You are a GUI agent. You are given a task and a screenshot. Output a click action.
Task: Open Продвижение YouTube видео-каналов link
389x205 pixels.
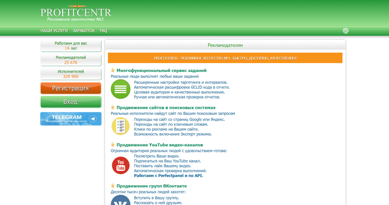(x=160, y=145)
